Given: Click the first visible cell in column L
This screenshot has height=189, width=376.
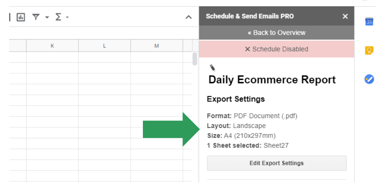Looking at the screenshot, I should pyautogui.click(x=104, y=57).
